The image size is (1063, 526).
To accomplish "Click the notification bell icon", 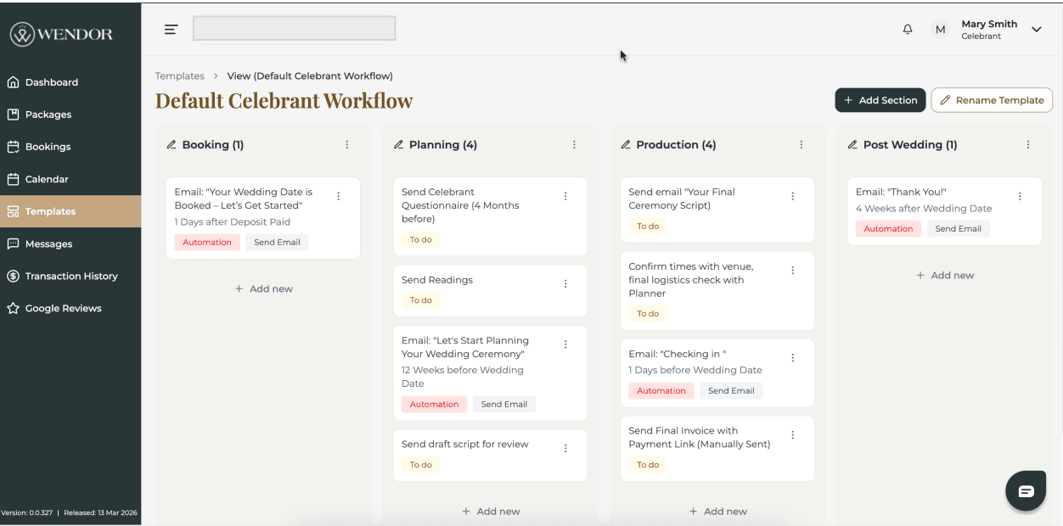I will pos(907,29).
